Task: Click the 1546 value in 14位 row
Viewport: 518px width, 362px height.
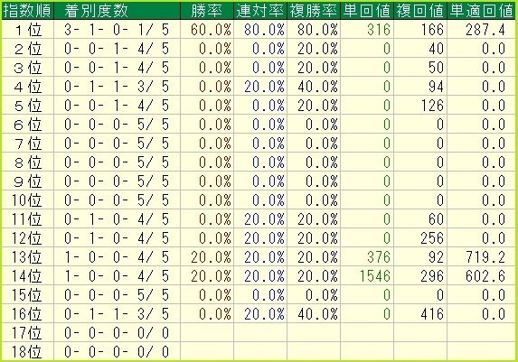Action: (x=375, y=276)
